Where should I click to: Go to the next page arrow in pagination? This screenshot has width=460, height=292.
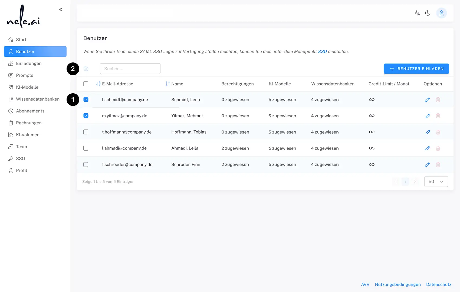click(x=415, y=181)
